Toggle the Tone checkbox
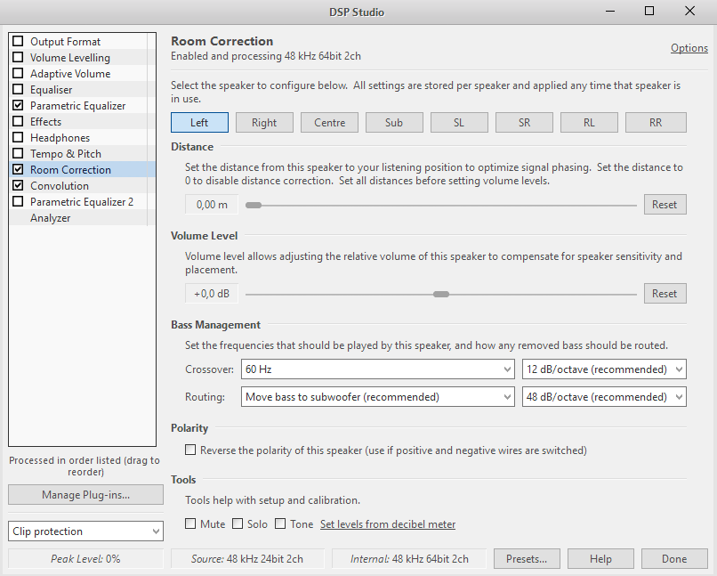Screen dimensions: 717x576 280,523
